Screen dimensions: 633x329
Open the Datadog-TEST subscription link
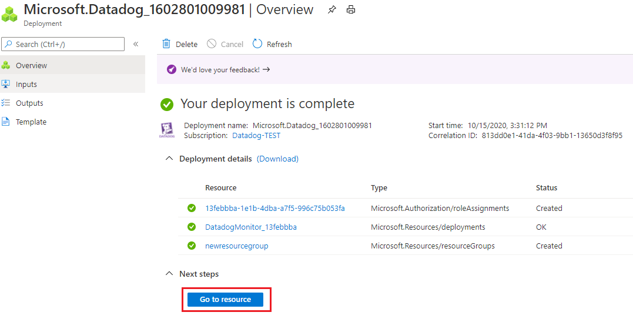click(x=256, y=135)
